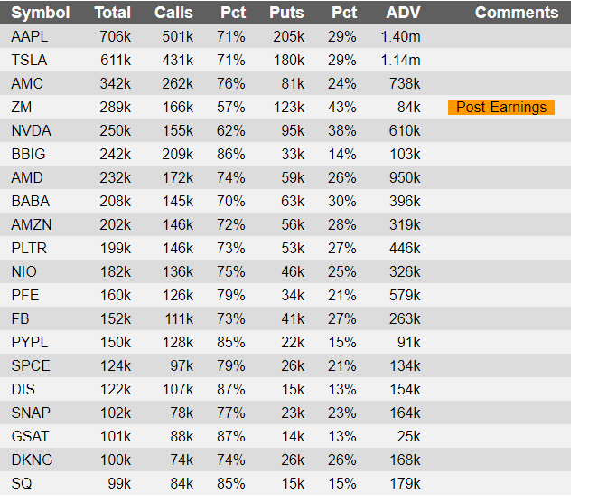Click the GSAT ticker symbol

pos(30,436)
